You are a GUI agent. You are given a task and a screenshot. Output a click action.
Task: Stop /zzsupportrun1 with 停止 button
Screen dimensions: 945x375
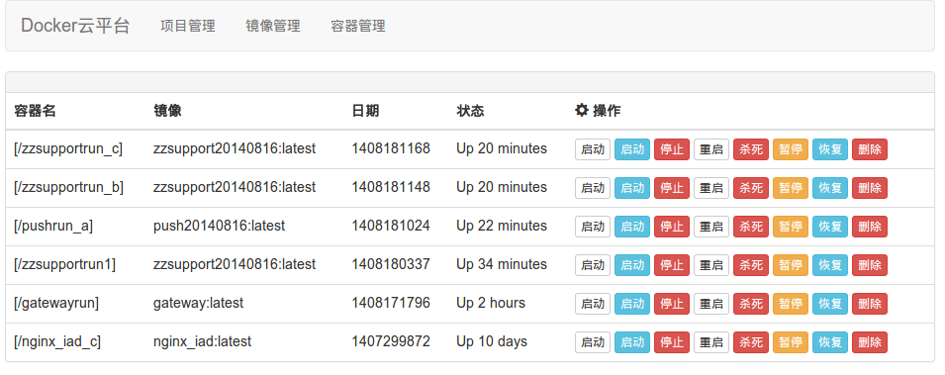click(672, 265)
